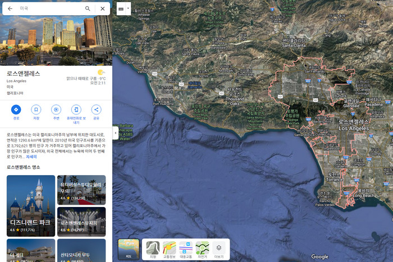Image resolution: width=393 pixels, height=262 pixels.
Task: Click the 로스앤젤레스 place title
Action: tap(24, 73)
